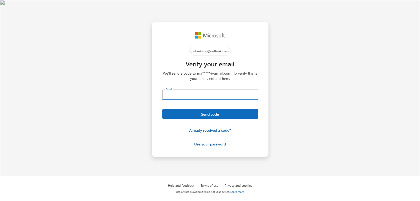Open Already received a code? link

(x=210, y=130)
